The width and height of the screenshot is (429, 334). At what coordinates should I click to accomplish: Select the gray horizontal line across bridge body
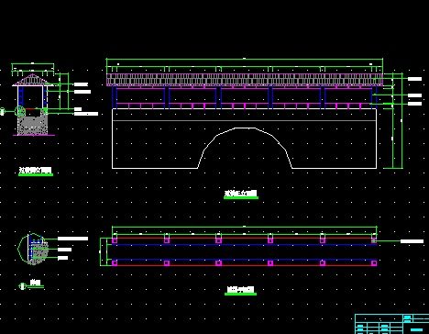[x=244, y=121]
